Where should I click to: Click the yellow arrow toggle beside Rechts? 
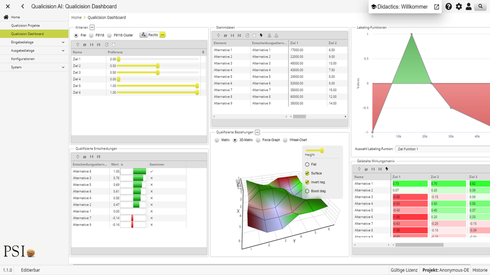click(x=162, y=35)
